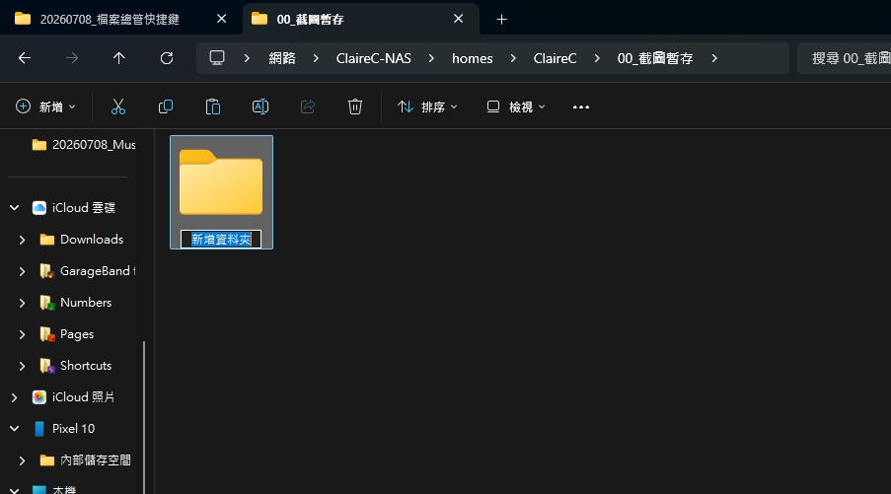Select 內部儲存空間 in navigation pane

coord(96,460)
